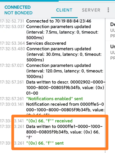Select the 17:32:53.364 timestamp
The height and width of the screenshot is (153, 115).
[x=12, y=43]
